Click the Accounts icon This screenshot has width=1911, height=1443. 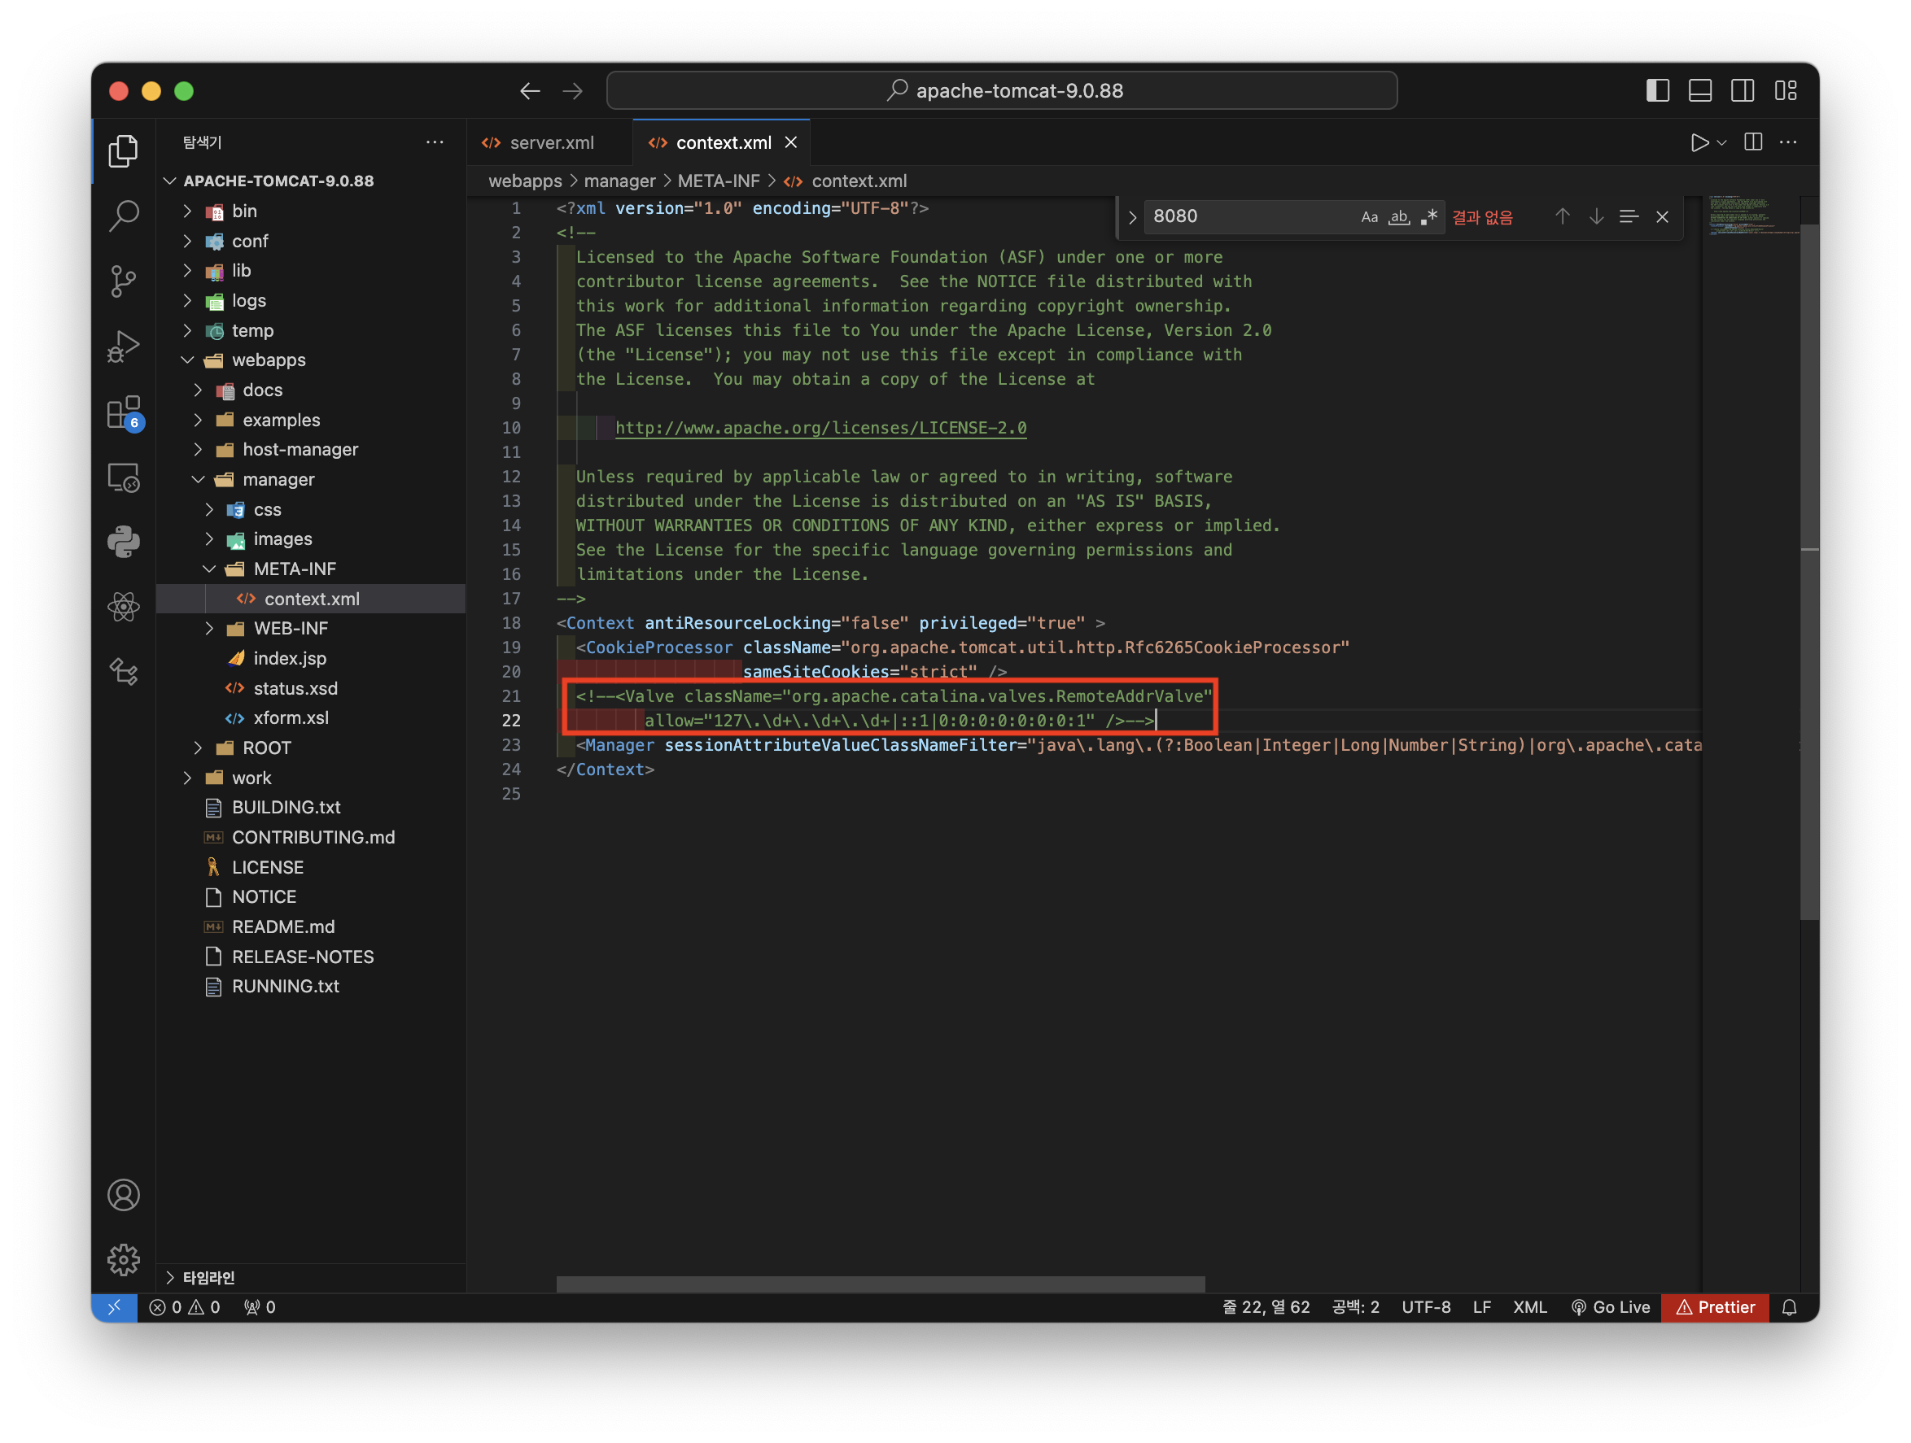(124, 1195)
